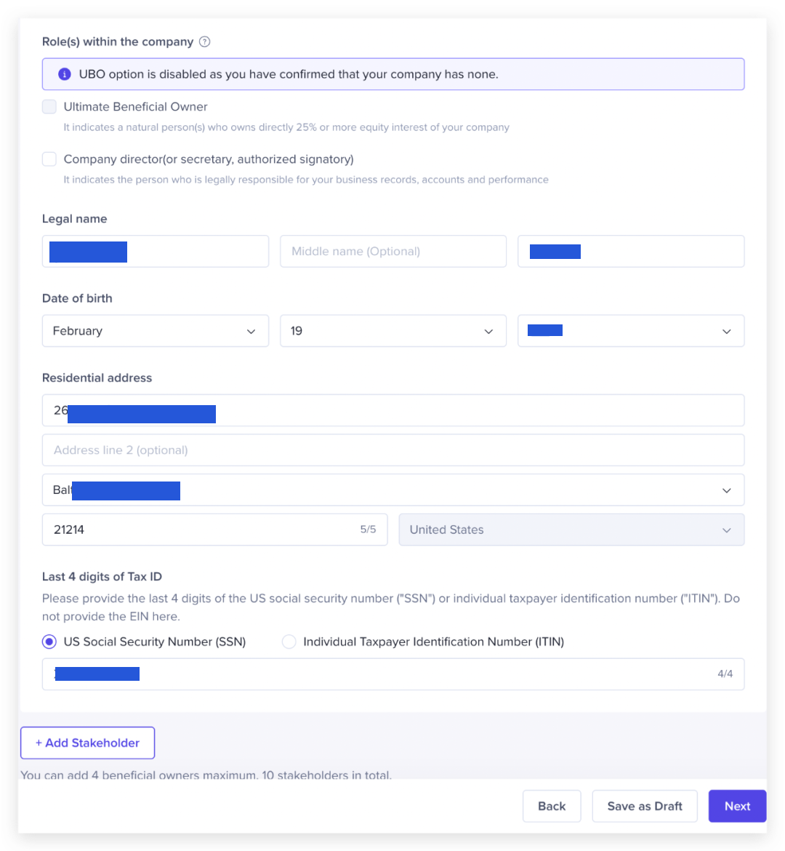Viewport: 785px width, 851px height.
Task: Open the birth year dropdown
Action: point(630,331)
